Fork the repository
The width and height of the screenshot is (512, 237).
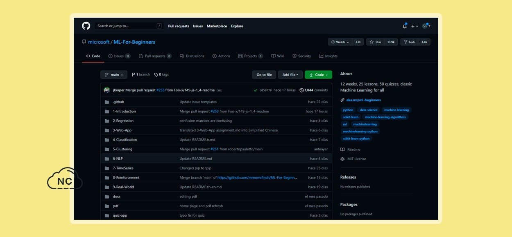point(410,42)
